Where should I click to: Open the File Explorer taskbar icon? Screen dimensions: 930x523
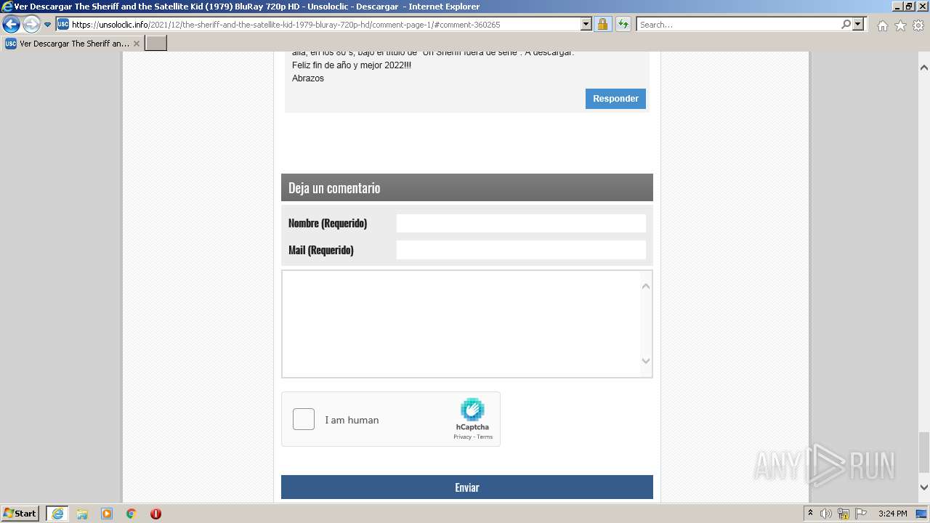tap(82, 514)
